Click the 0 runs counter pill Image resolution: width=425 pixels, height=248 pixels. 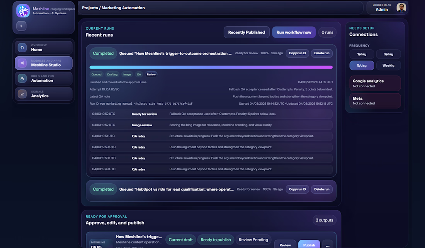(327, 32)
